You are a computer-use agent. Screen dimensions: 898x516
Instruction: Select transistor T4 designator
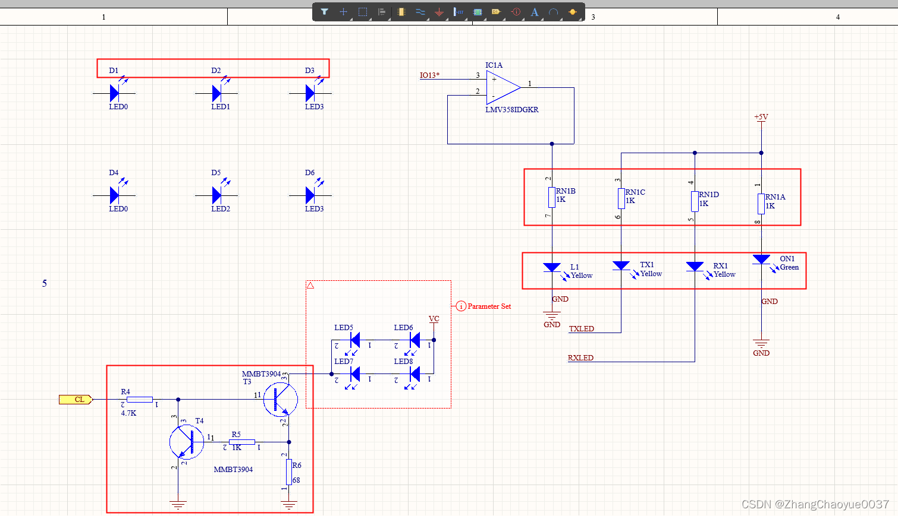coord(199,421)
